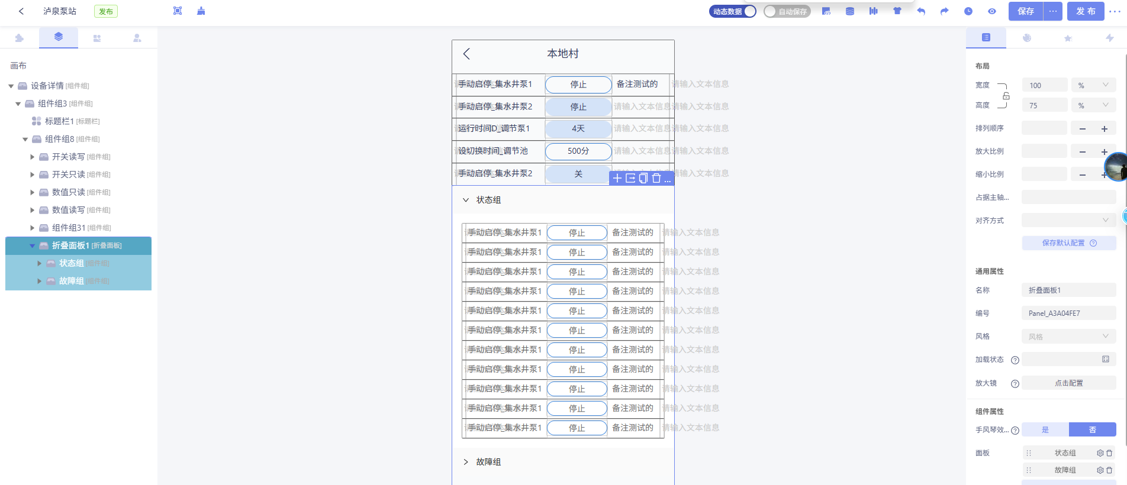Collapse the 设备详情 tree node

tap(11, 86)
